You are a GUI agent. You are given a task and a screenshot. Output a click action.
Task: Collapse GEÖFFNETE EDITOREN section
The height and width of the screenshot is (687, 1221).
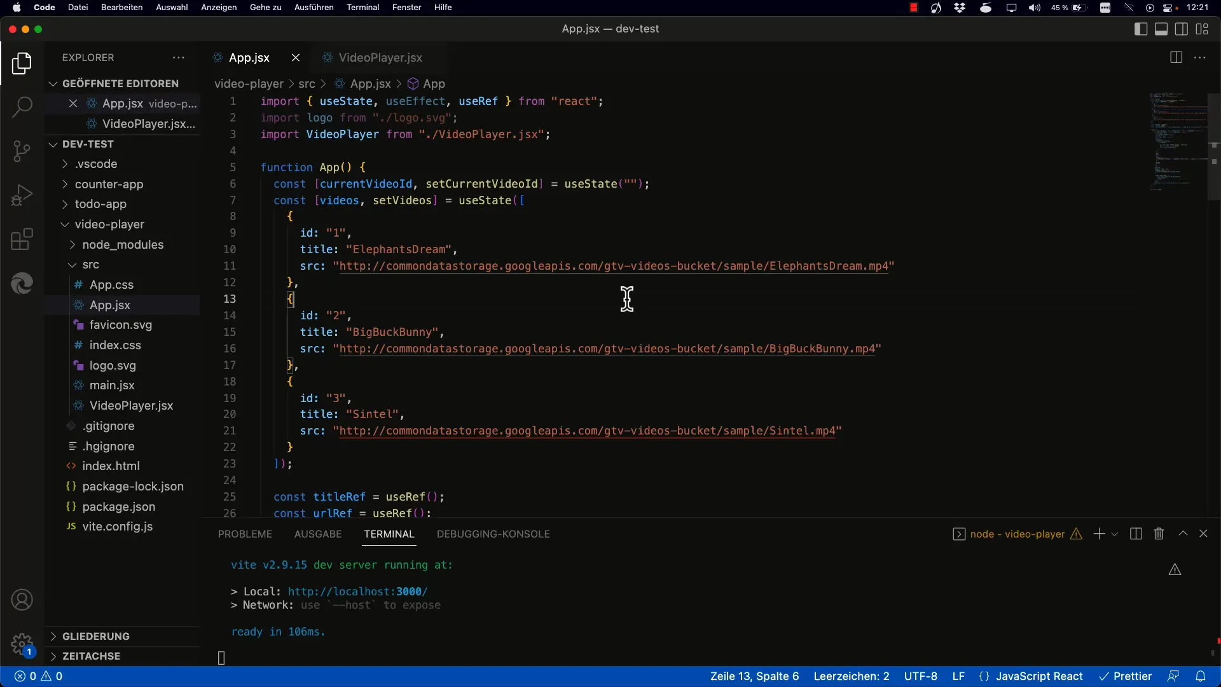(122, 83)
